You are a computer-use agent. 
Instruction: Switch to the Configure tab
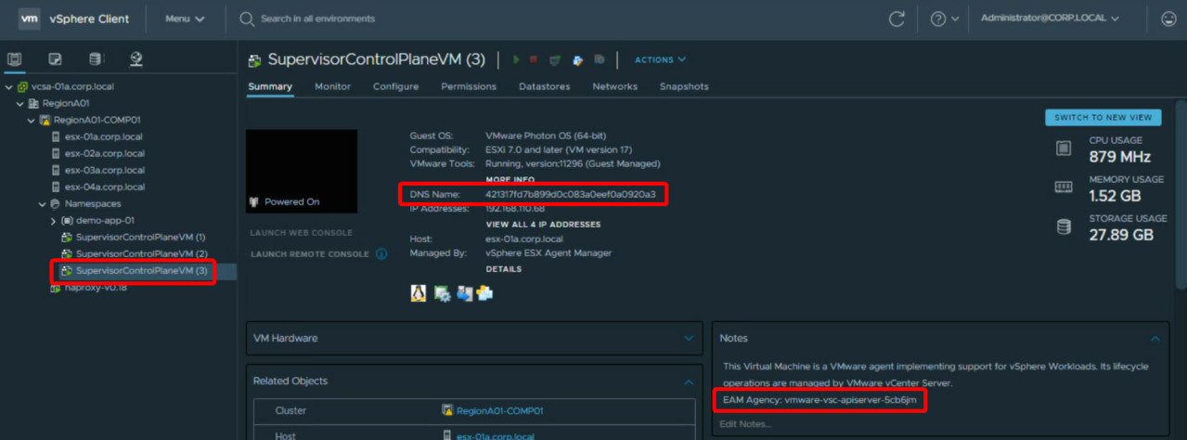pyautogui.click(x=395, y=86)
